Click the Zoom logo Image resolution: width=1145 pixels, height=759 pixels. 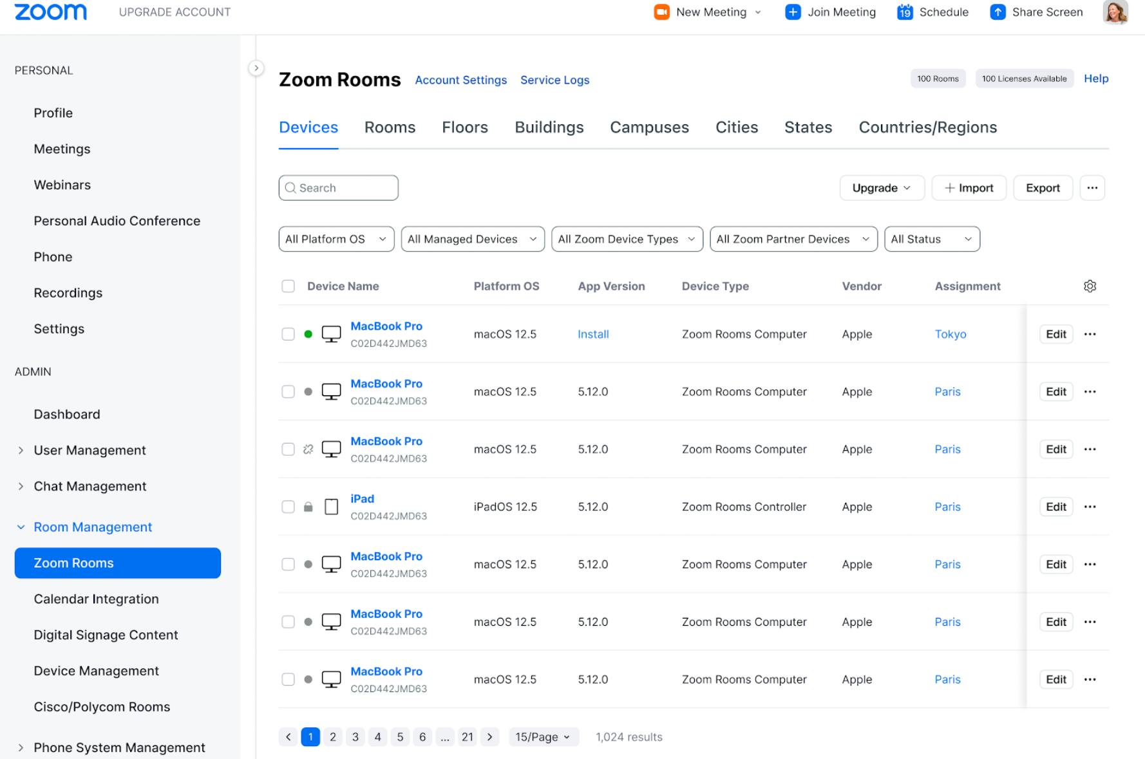(50, 12)
